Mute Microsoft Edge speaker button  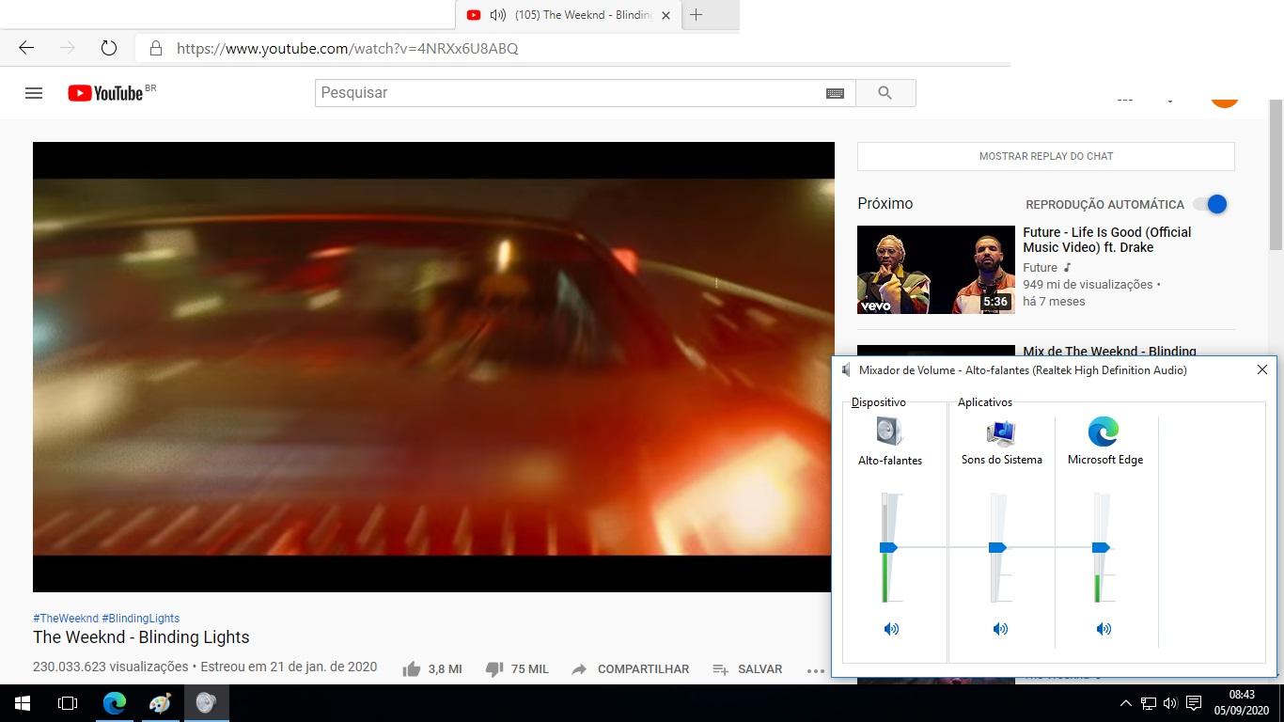(x=1104, y=629)
